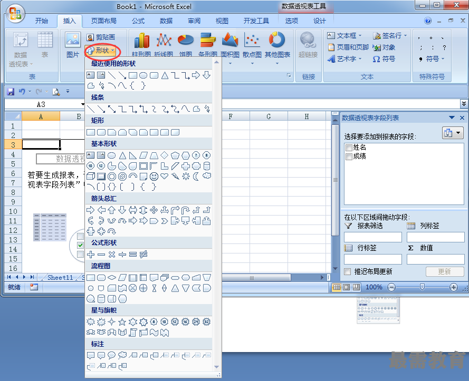Insert 页眉和页脚 header and footer
The height and width of the screenshot is (381, 469).
click(x=348, y=47)
